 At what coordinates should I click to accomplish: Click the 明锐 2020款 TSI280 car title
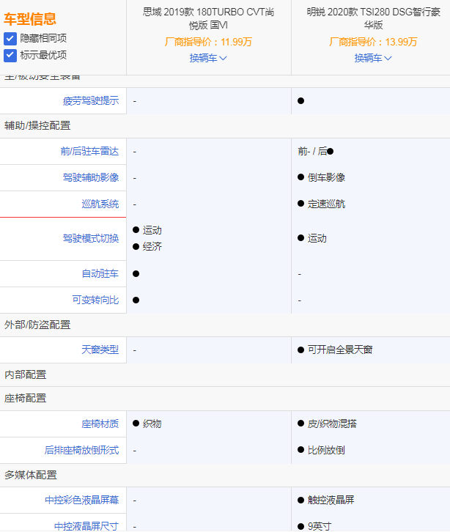coord(373,18)
